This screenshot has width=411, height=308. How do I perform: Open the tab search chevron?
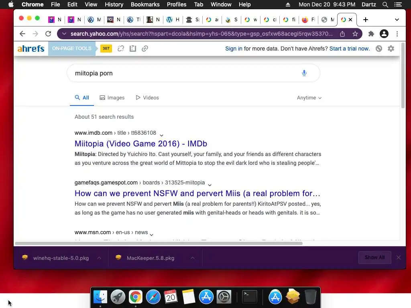click(397, 20)
